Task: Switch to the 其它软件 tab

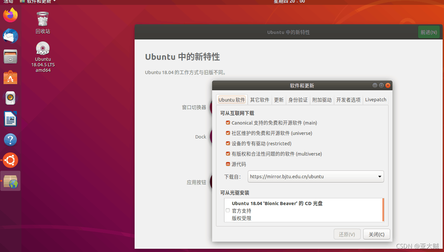Action: click(x=260, y=100)
